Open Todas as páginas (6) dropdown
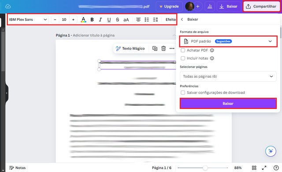 coord(228,76)
